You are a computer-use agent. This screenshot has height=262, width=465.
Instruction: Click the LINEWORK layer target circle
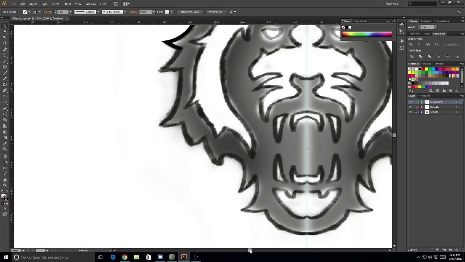pyautogui.click(x=457, y=102)
